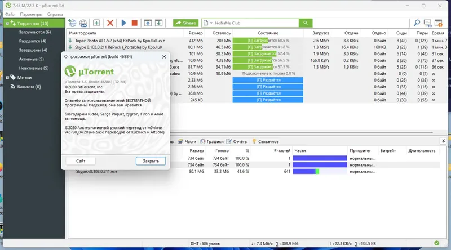The image size is (451, 250).
Task: Switch to the Графики tab
Action: 212,142
